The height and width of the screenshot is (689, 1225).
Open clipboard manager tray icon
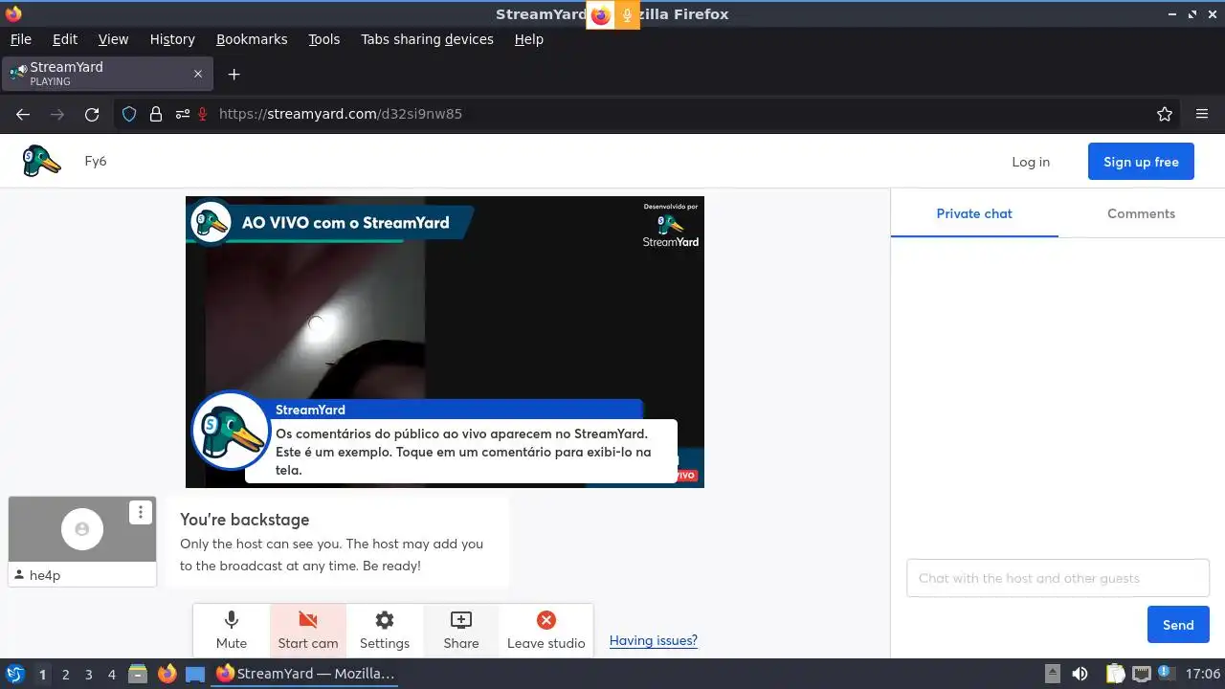point(1115,674)
